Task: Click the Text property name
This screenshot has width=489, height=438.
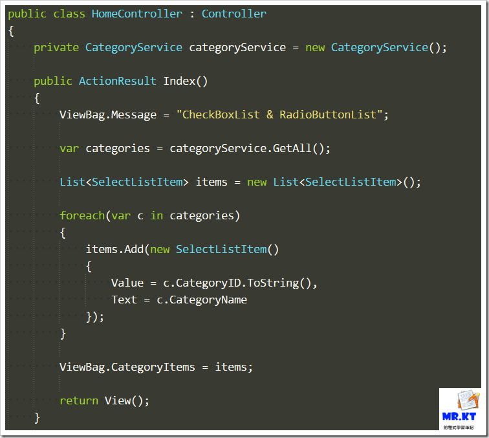Action: click(x=124, y=300)
